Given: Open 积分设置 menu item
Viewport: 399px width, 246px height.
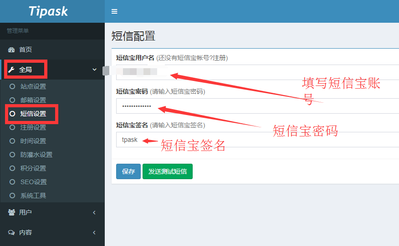Looking at the screenshot, I should click(33, 168).
